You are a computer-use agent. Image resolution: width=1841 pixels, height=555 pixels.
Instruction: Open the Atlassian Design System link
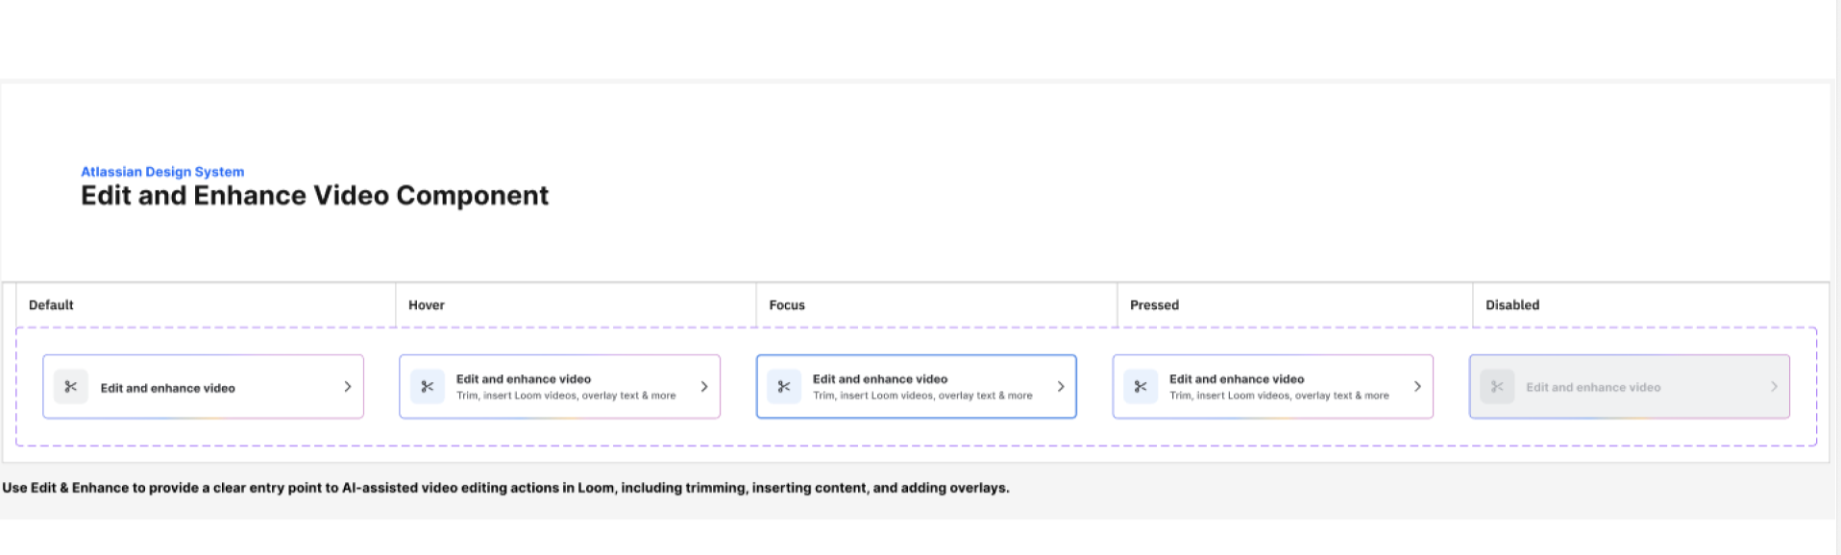point(162,172)
